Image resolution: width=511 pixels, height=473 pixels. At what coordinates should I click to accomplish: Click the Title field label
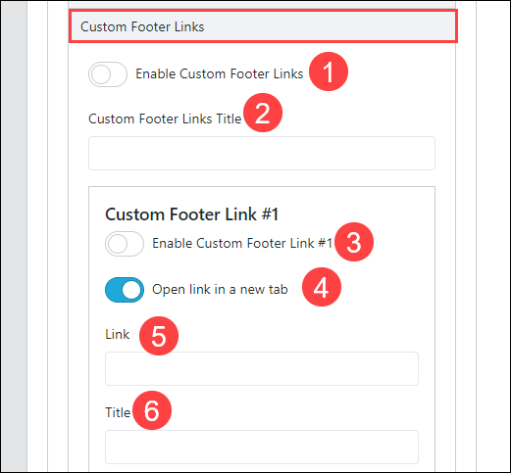click(x=118, y=412)
